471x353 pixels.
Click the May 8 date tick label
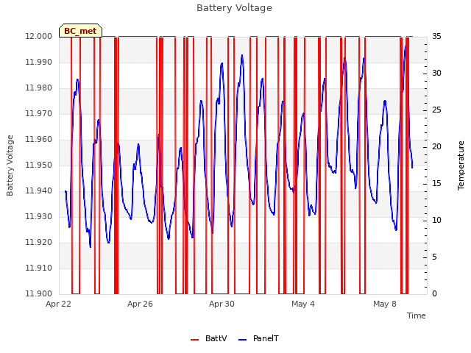tap(385, 304)
